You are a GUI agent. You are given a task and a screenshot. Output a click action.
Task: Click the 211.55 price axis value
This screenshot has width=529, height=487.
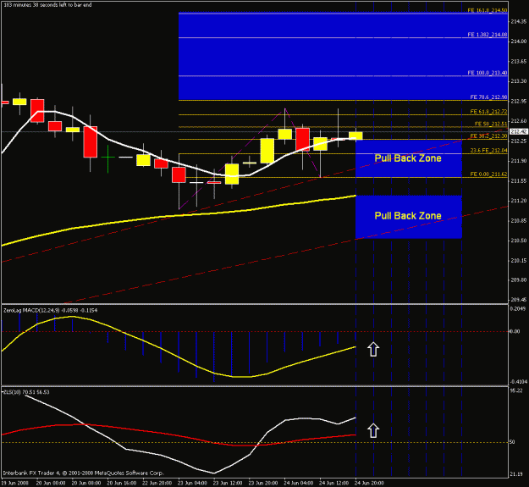(519, 181)
